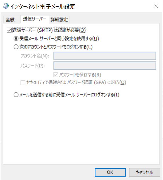The image size is (163, 180).
Task: Open the 詳細設定 tab
Action: 59,19
